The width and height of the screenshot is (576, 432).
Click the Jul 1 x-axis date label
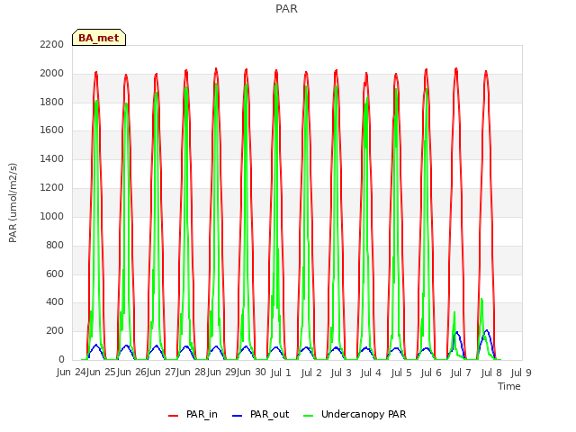[281, 373]
